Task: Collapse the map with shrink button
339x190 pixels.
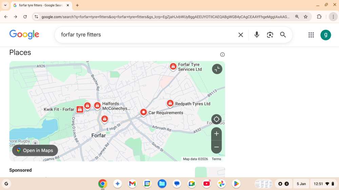Action: (x=217, y=69)
